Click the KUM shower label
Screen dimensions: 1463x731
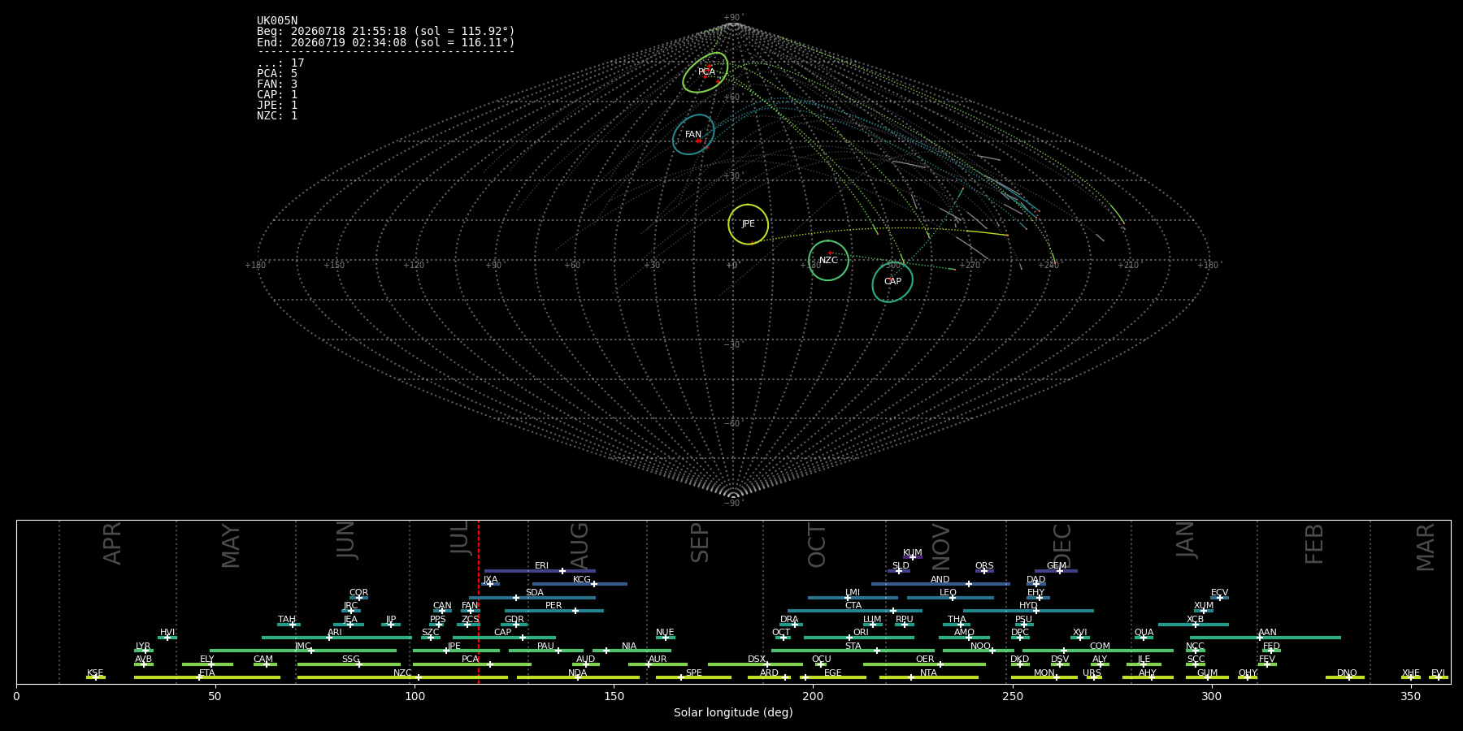[913, 553]
